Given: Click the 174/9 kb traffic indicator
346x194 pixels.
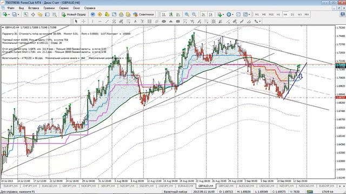Looking at the screenshot, I should (x=328, y=192).
